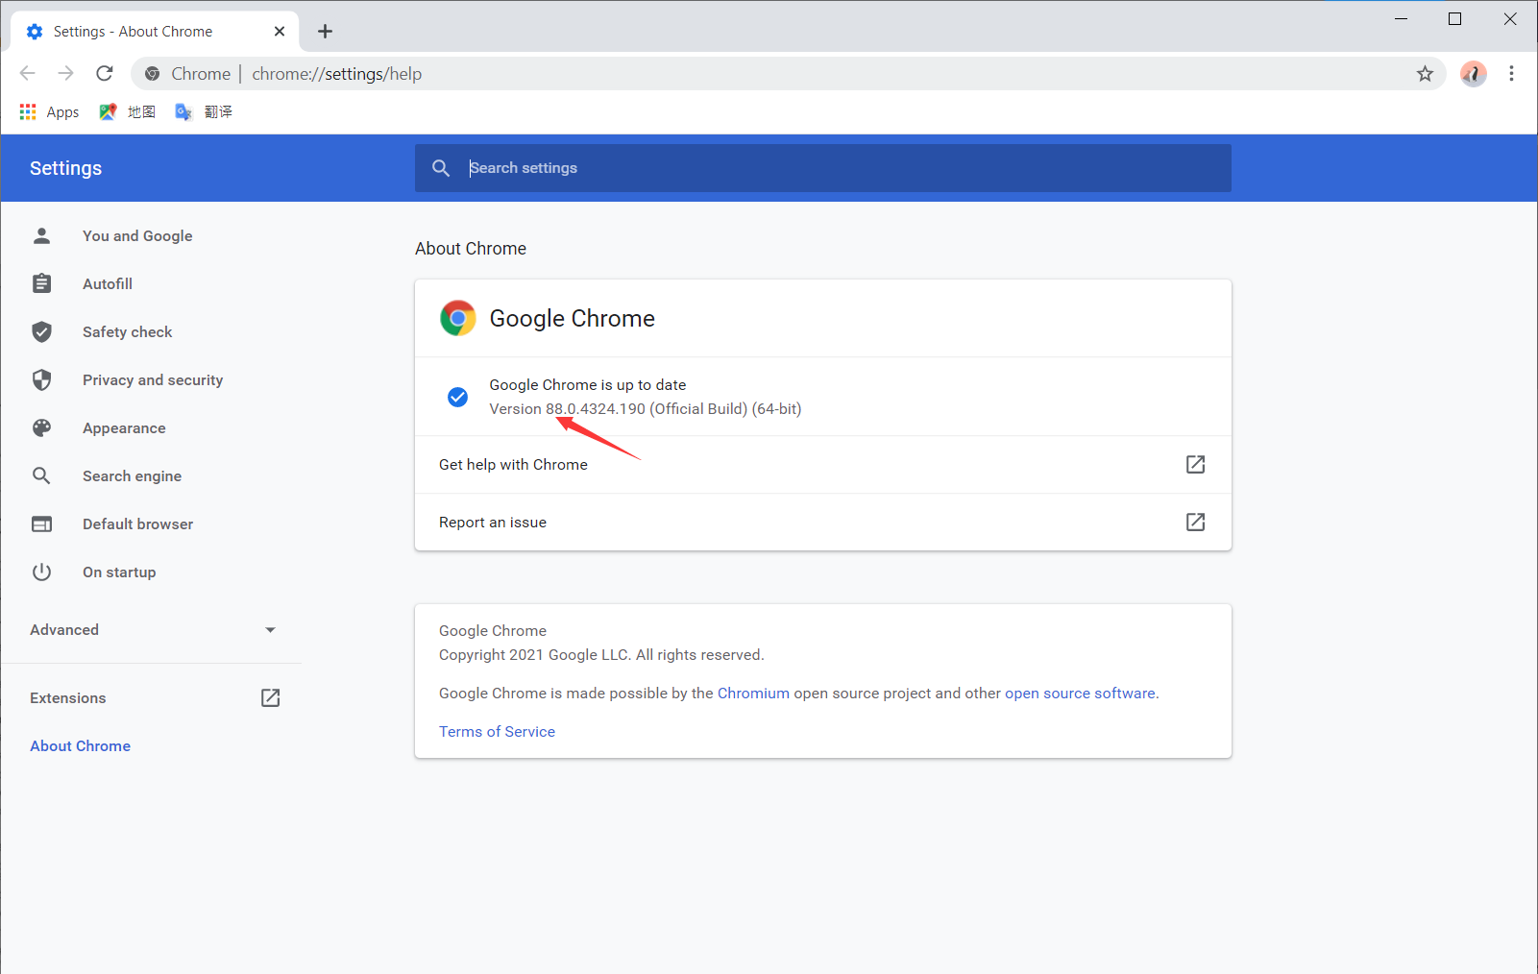Open the Chrome three-dot menu
1538x974 pixels.
1511,73
